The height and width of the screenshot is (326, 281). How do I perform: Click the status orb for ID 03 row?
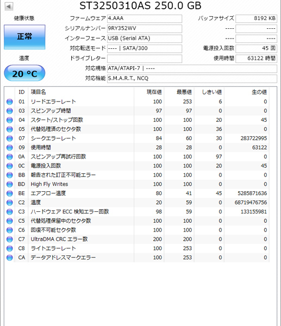click(10, 111)
